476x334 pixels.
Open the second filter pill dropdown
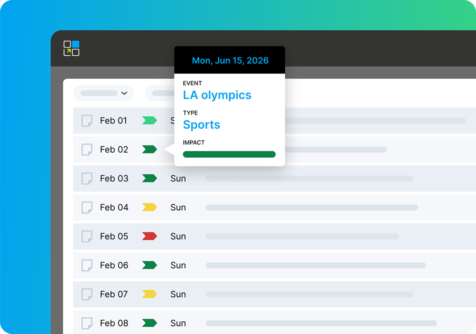coord(160,93)
